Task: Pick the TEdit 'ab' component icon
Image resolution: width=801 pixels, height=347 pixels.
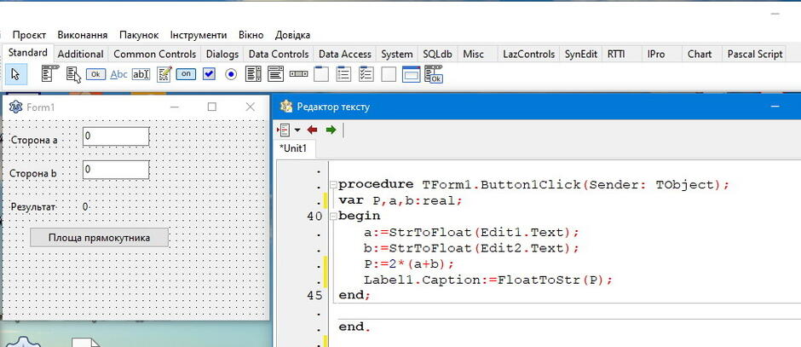Action: point(141,74)
